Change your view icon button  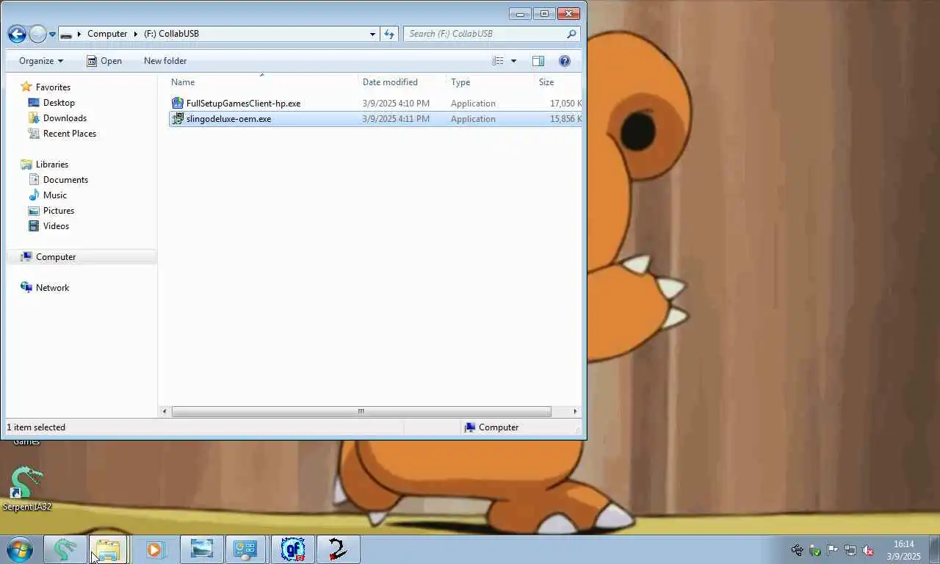pos(498,61)
